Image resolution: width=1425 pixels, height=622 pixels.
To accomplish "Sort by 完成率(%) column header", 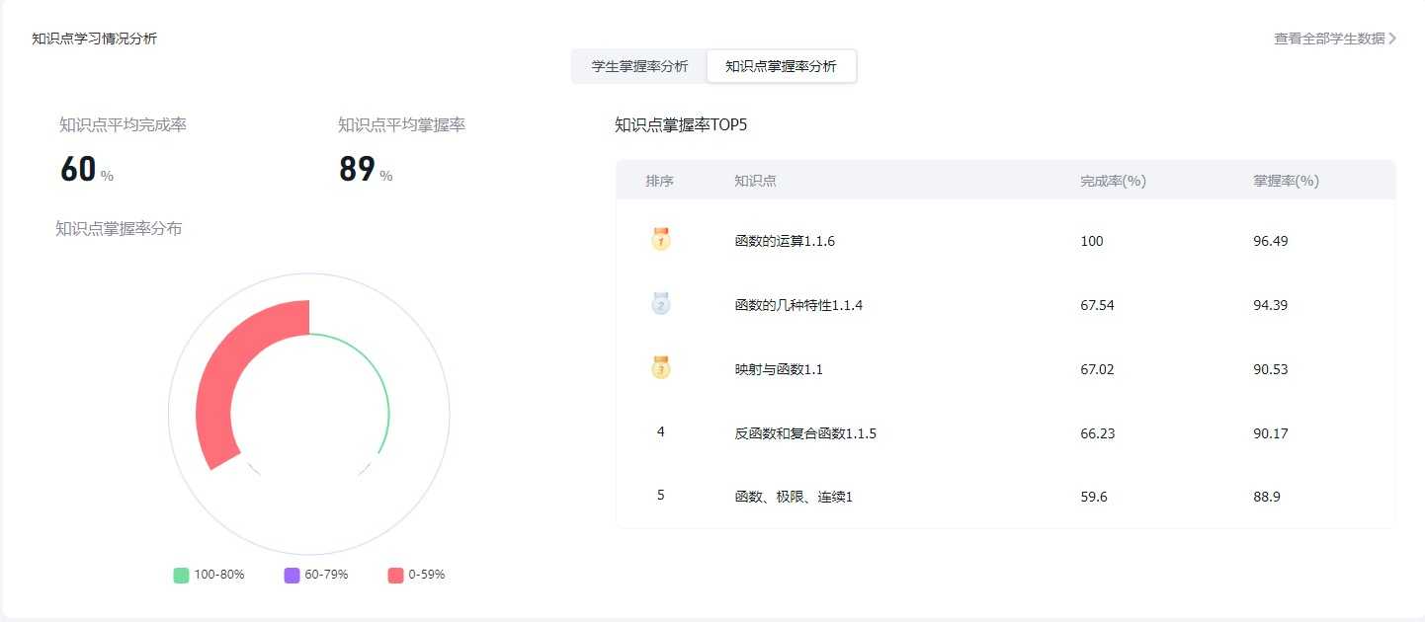I will tap(1113, 181).
